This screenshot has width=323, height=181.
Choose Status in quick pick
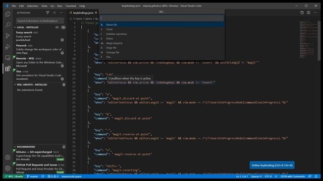tap(161, 39)
